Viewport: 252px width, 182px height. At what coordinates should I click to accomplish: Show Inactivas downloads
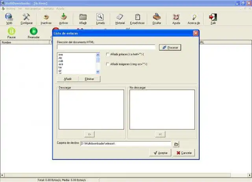pos(46,19)
